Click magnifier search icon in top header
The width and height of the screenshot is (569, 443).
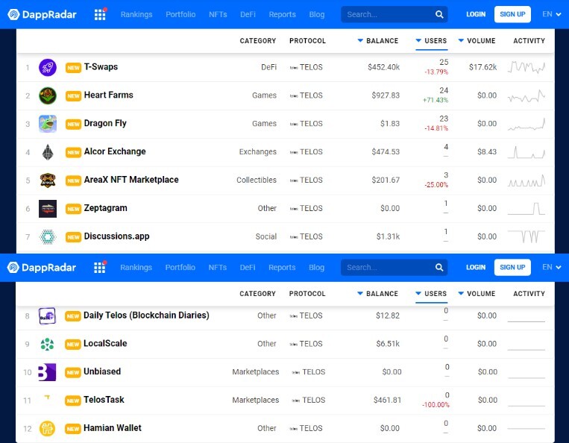pos(439,14)
